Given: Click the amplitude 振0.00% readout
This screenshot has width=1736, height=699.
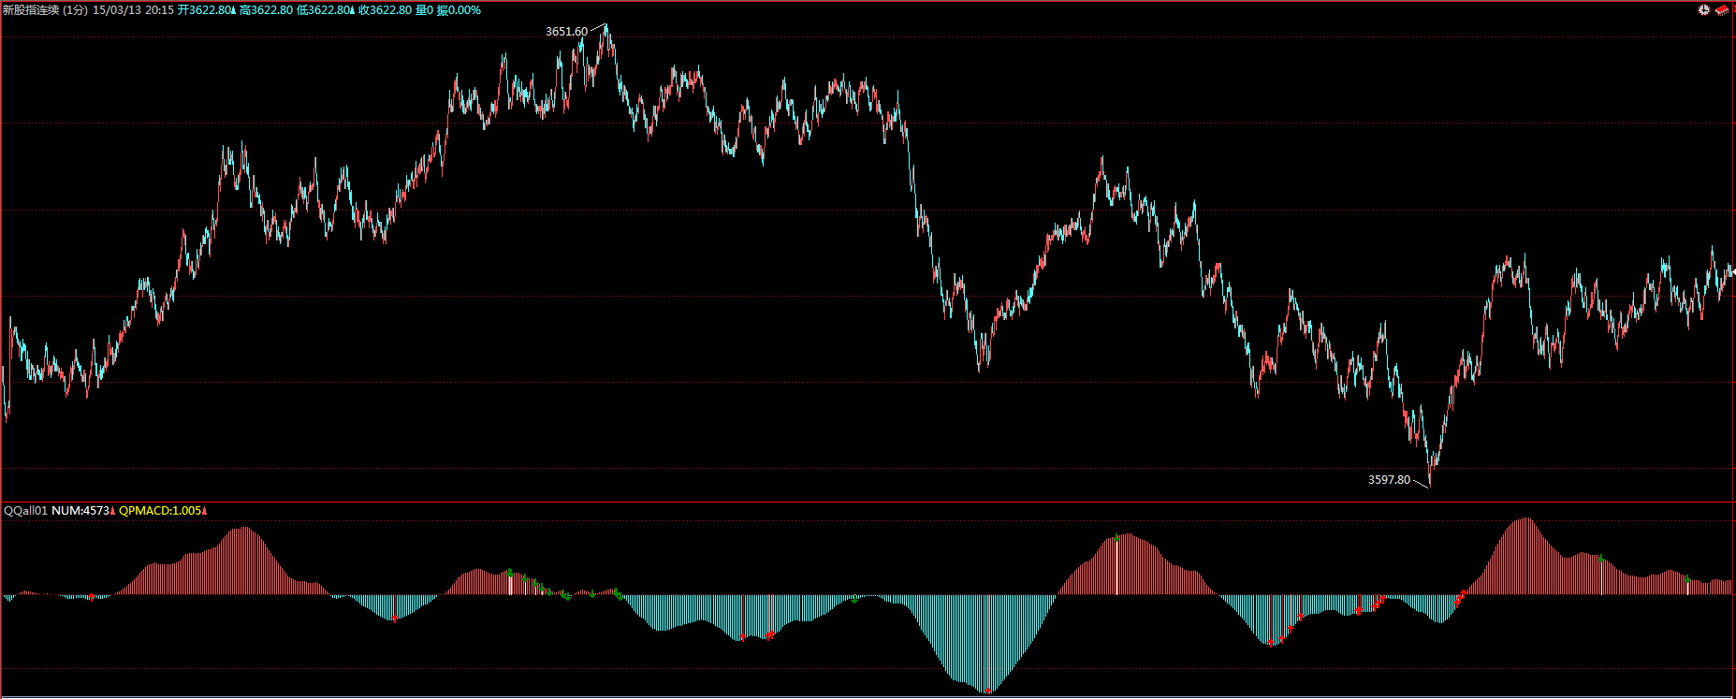Looking at the screenshot, I should (459, 10).
